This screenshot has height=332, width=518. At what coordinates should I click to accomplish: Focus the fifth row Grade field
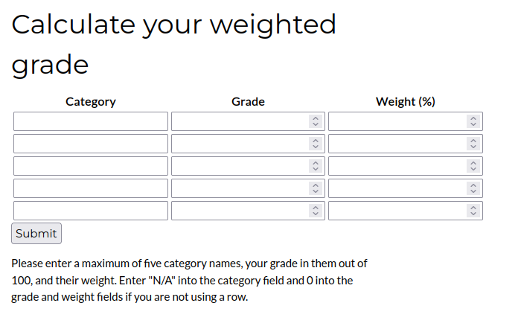click(x=240, y=211)
